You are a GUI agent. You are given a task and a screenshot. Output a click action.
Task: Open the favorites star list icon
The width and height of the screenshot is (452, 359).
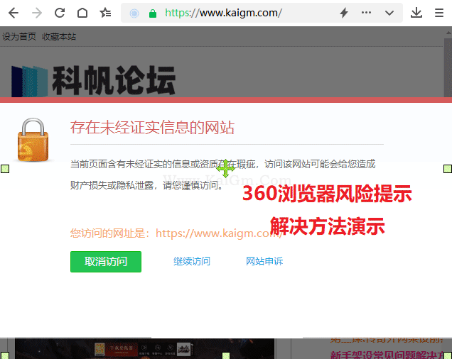[x=105, y=13]
